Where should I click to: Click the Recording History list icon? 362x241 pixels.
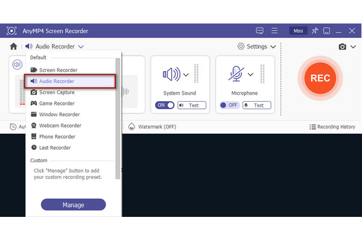pyautogui.click(x=313, y=127)
